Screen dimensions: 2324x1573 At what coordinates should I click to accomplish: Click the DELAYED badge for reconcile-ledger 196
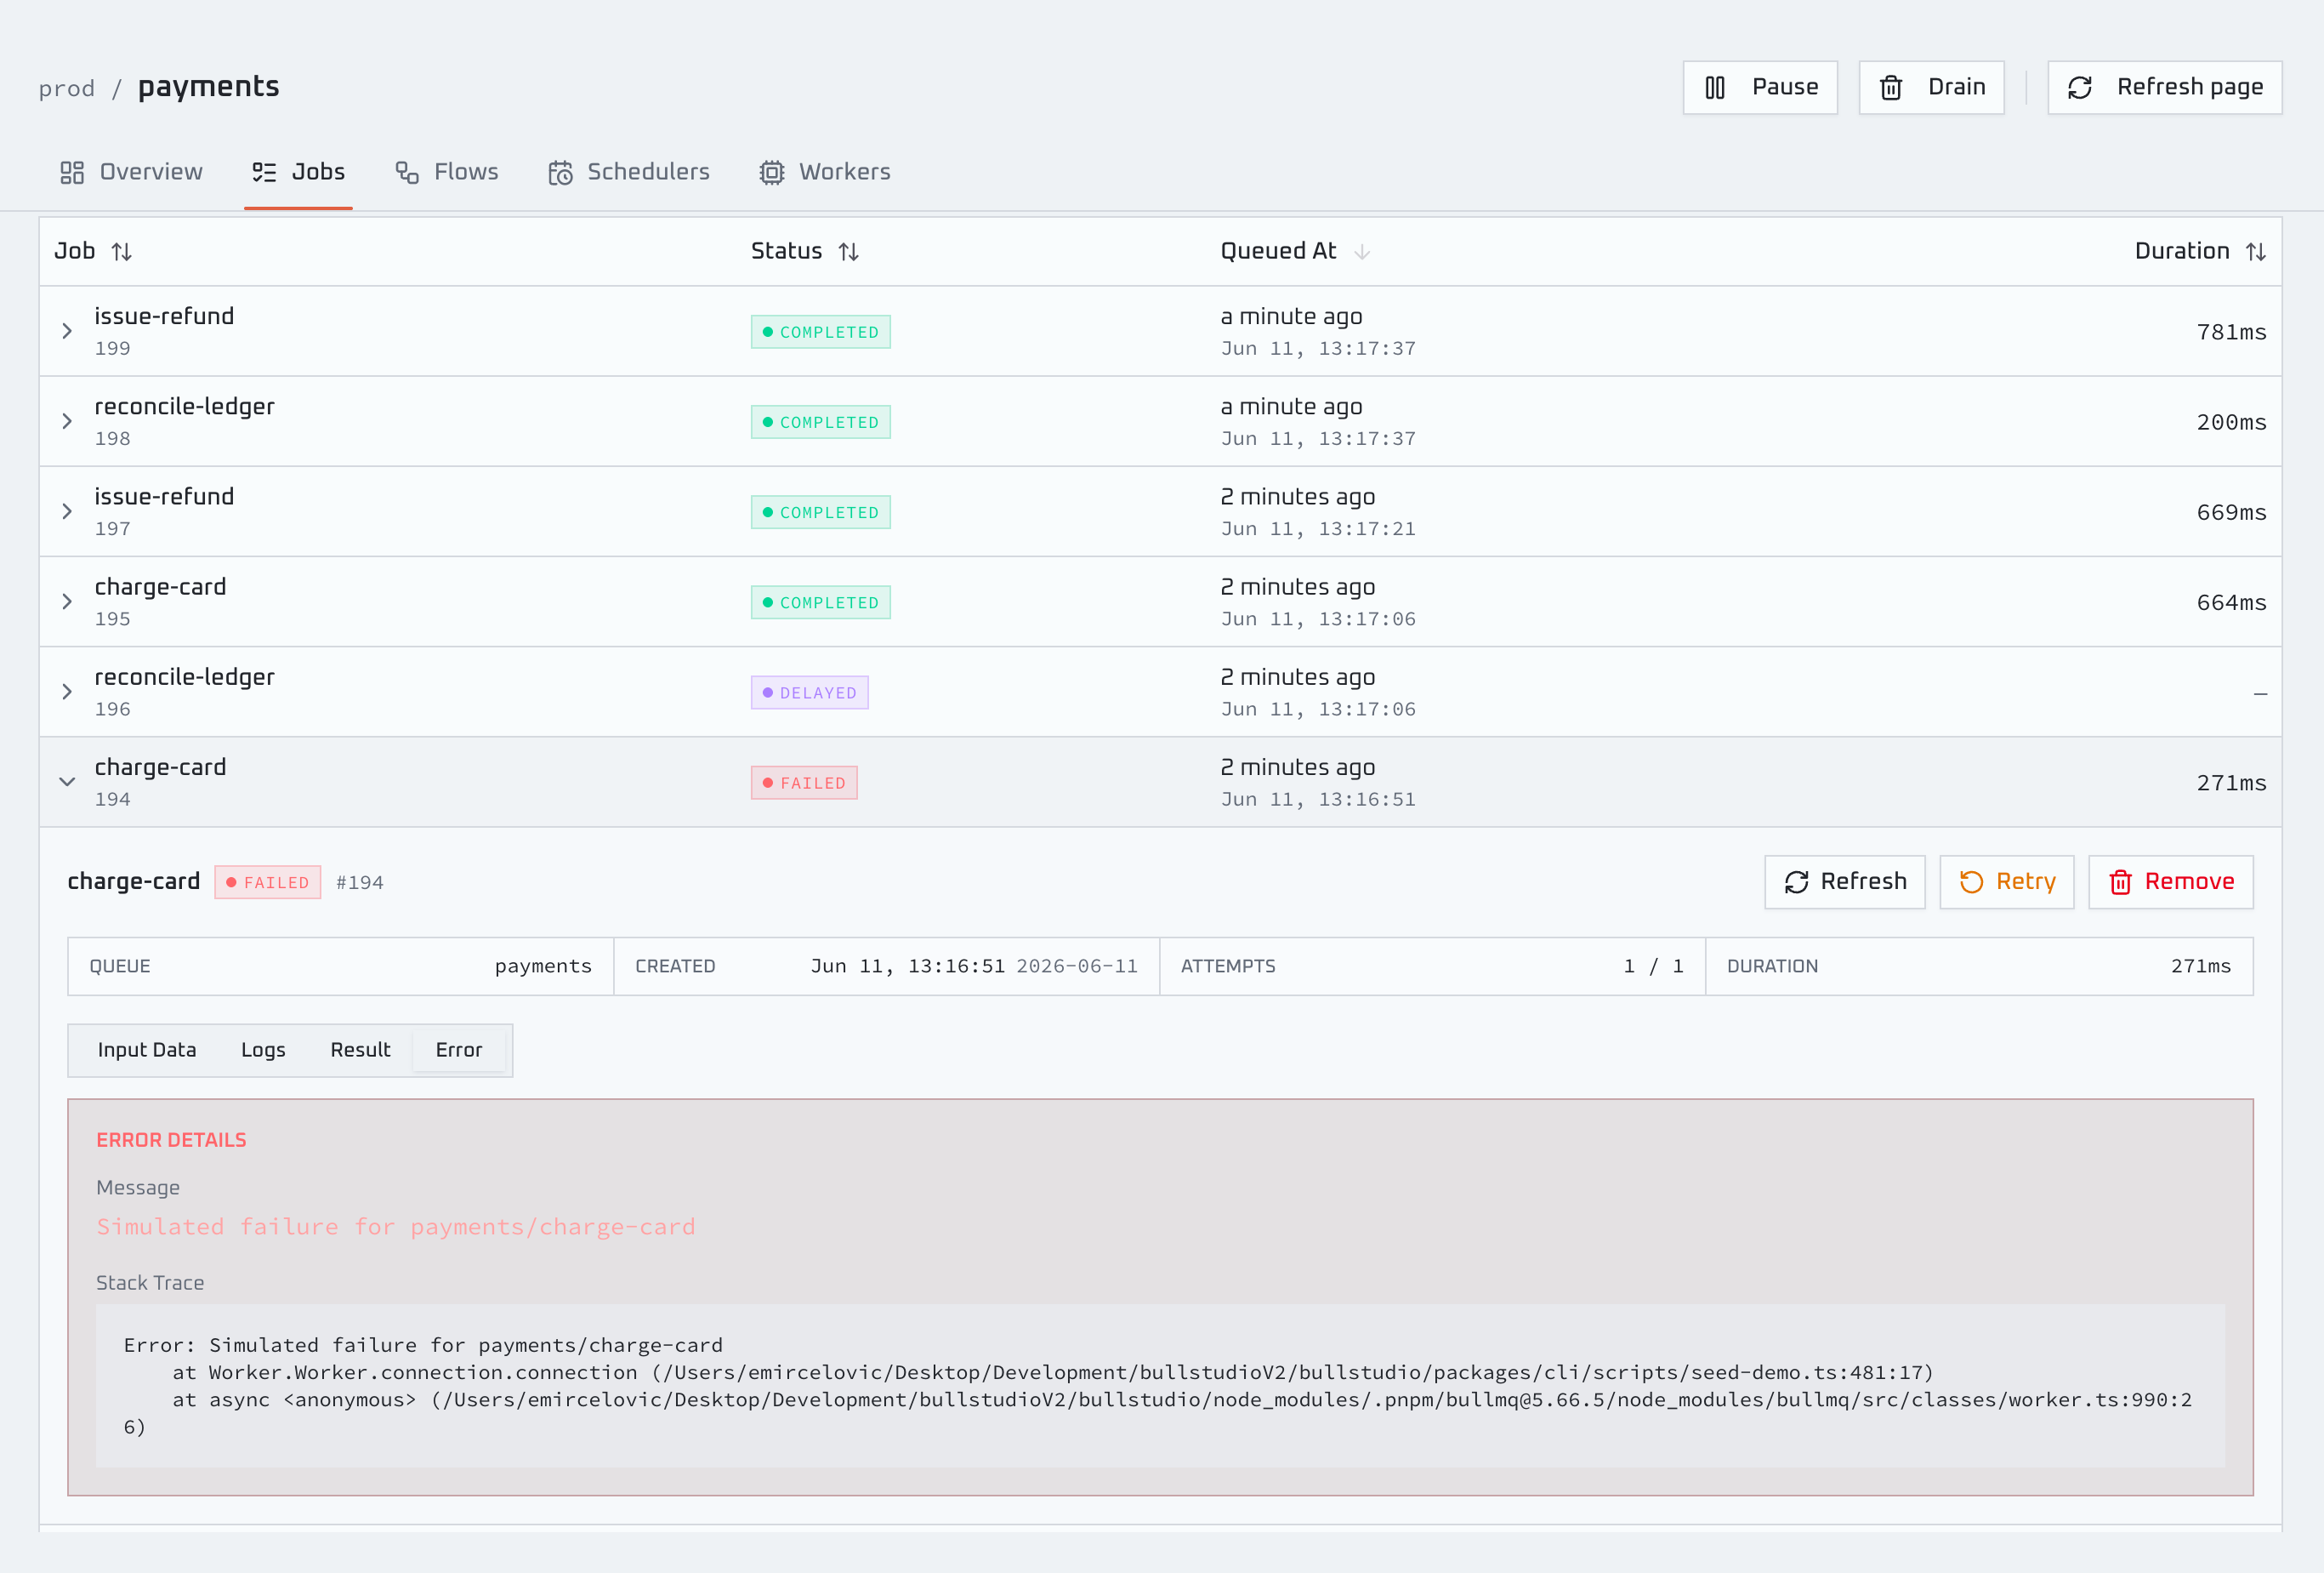(809, 692)
